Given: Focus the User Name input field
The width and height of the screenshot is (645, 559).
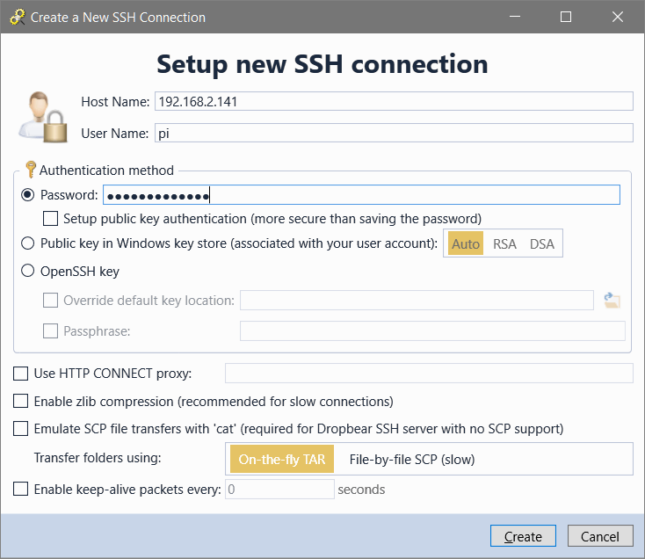Looking at the screenshot, I should click(394, 133).
